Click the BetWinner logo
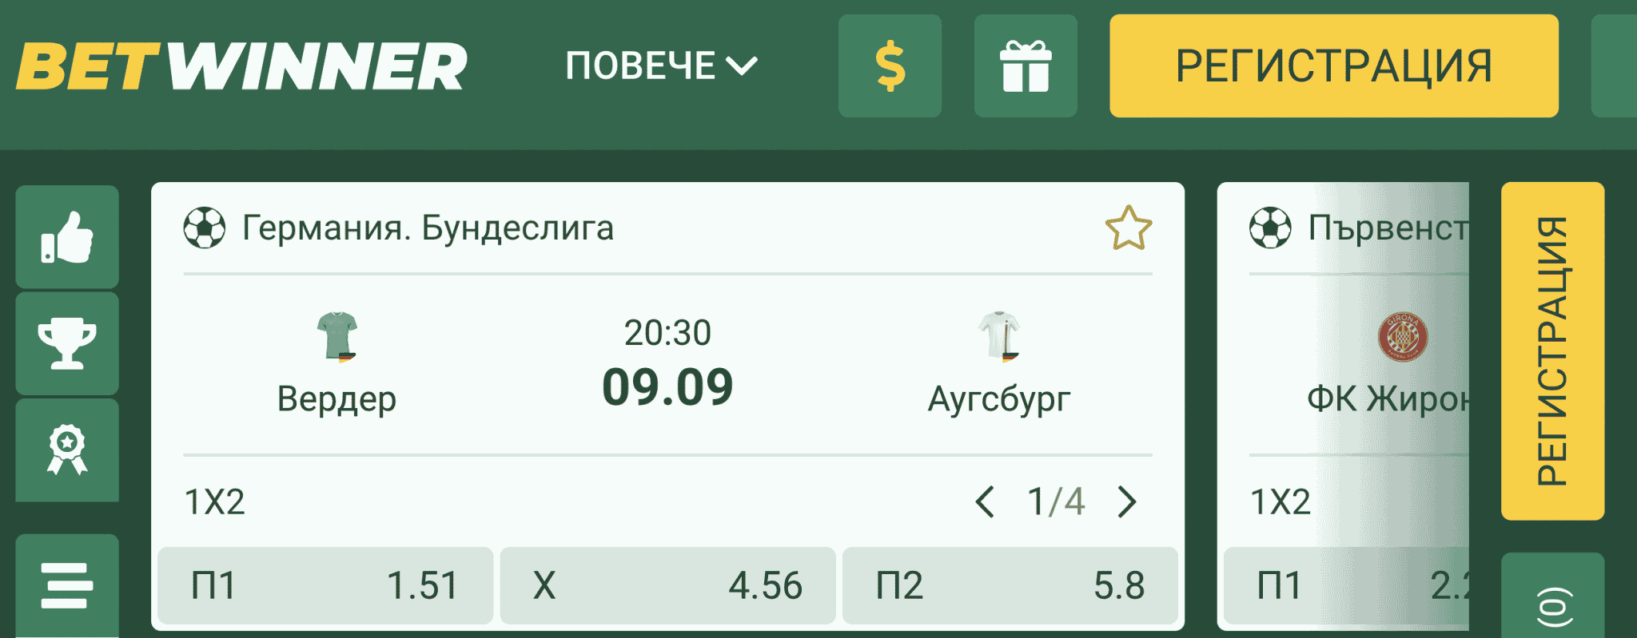Image resolution: width=1637 pixels, height=638 pixels. coord(241,66)
